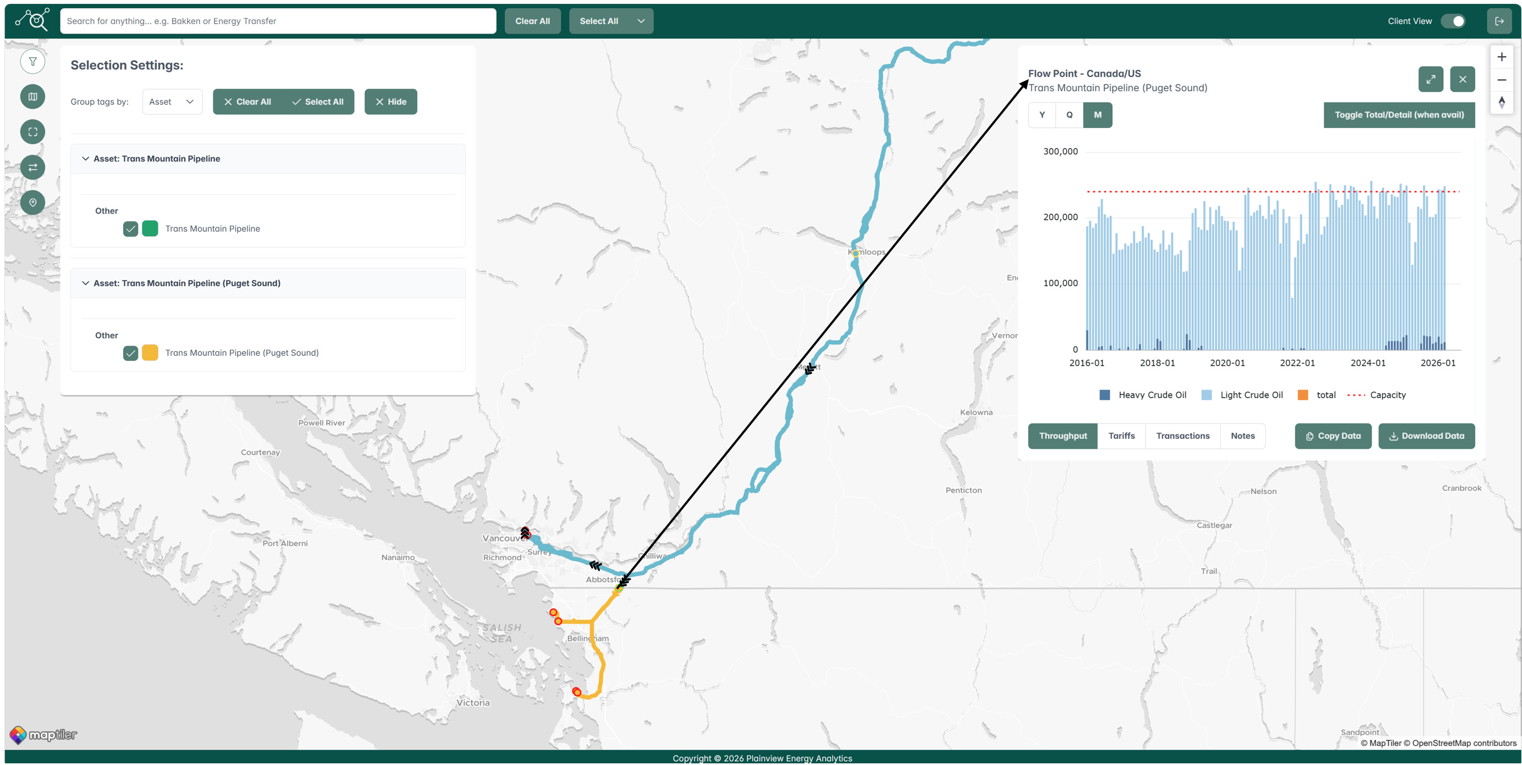Open the top bar Select All dropdown arrow
Screen dimensions: 1522x765
(641, 21)
